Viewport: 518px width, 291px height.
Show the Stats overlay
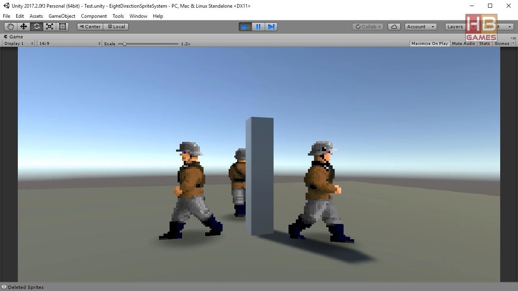coord(484,43)
